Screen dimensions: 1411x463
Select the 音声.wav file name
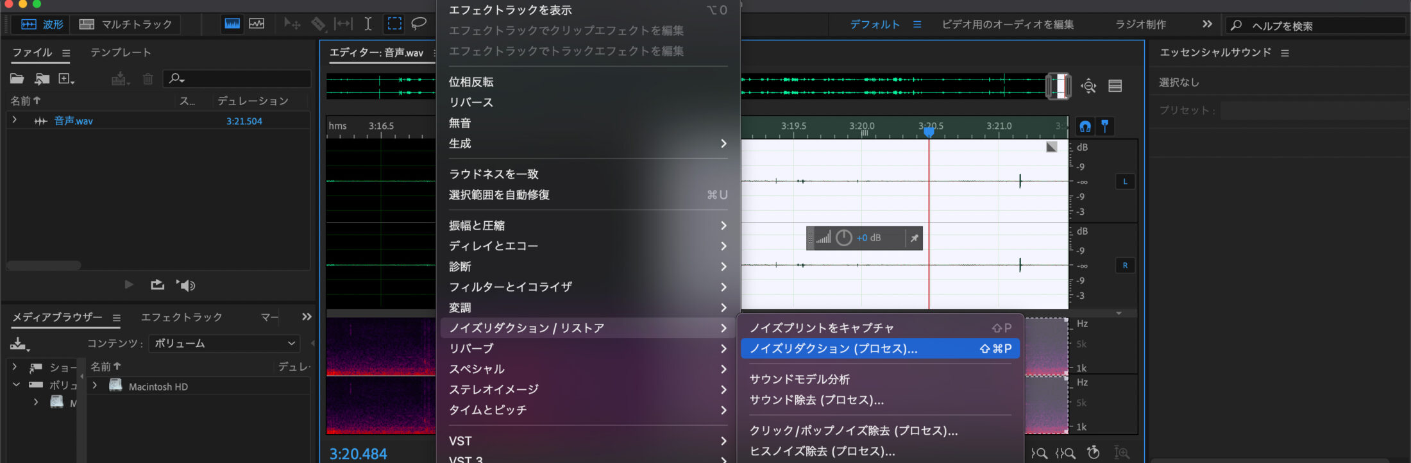[x=73, y=121]
